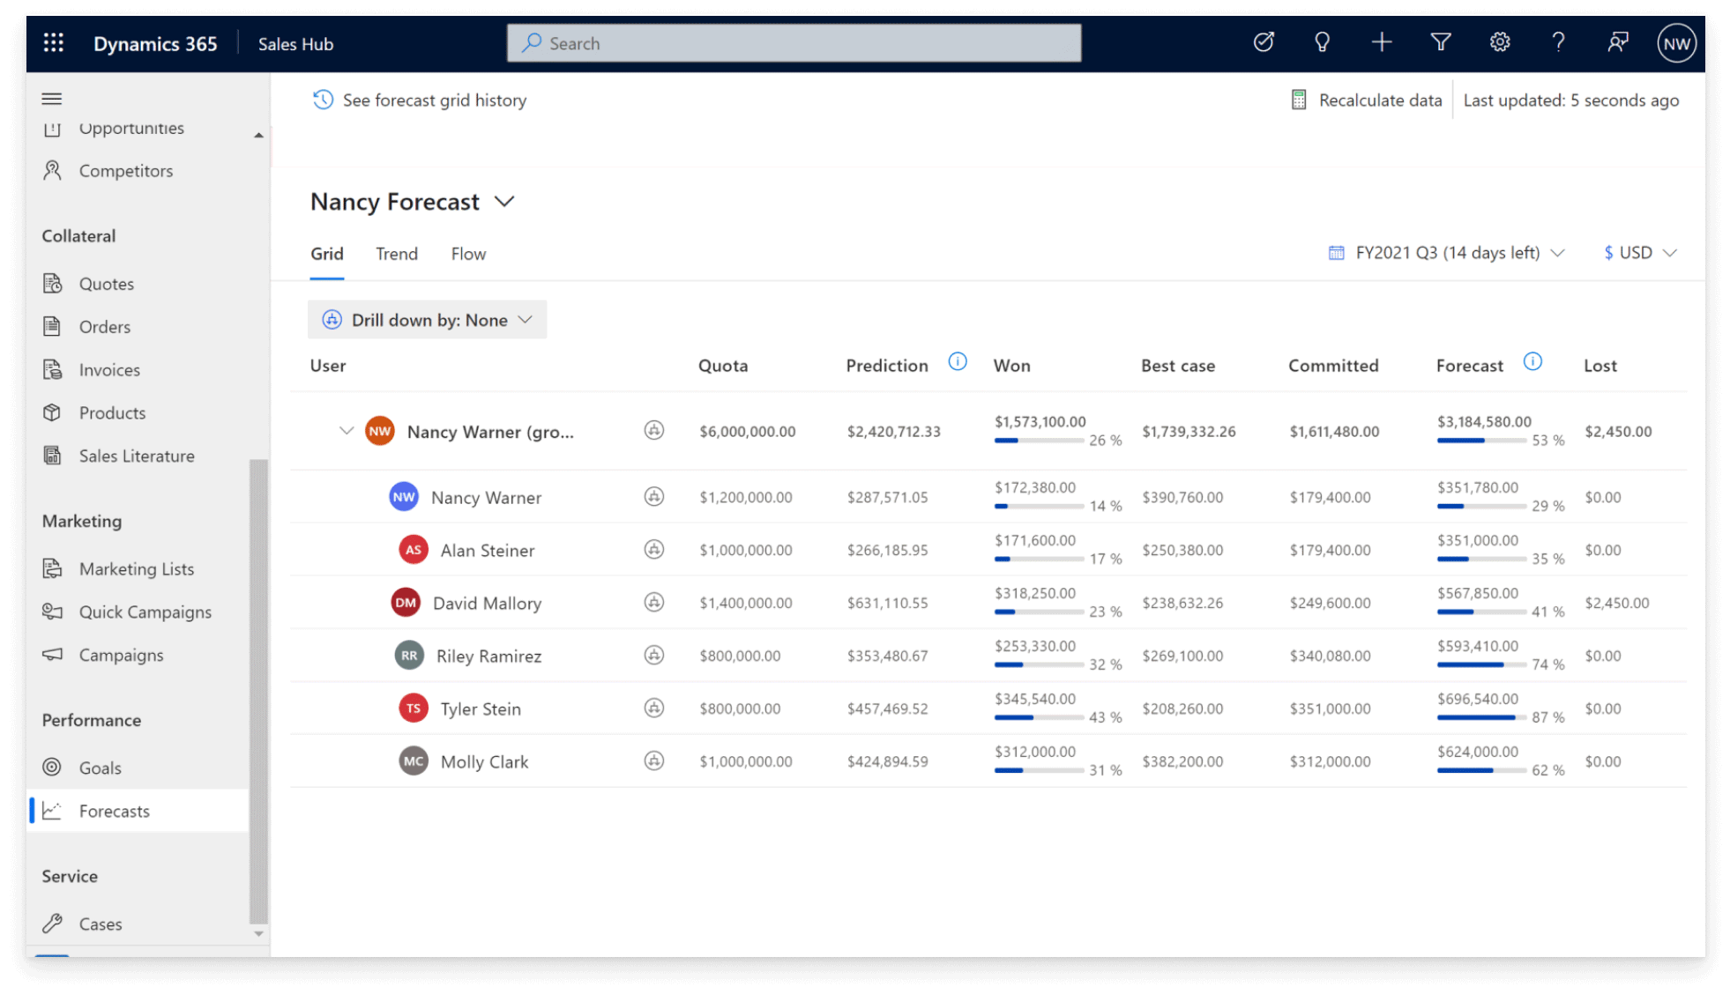Open the USD currency dropdown
Image resolution: width=1730 pixels, height=994 pixels.
1640,253
